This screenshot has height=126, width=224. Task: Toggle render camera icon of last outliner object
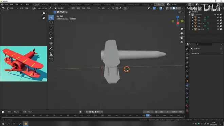pyautogui.click(x=221, y=29)
